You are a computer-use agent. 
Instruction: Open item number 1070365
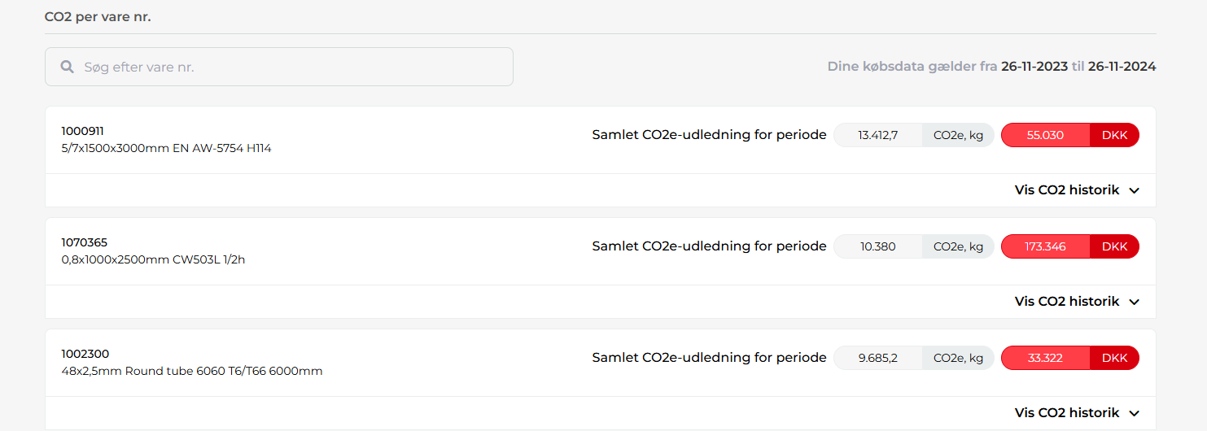pyautogui.click(x=85, y=242)
